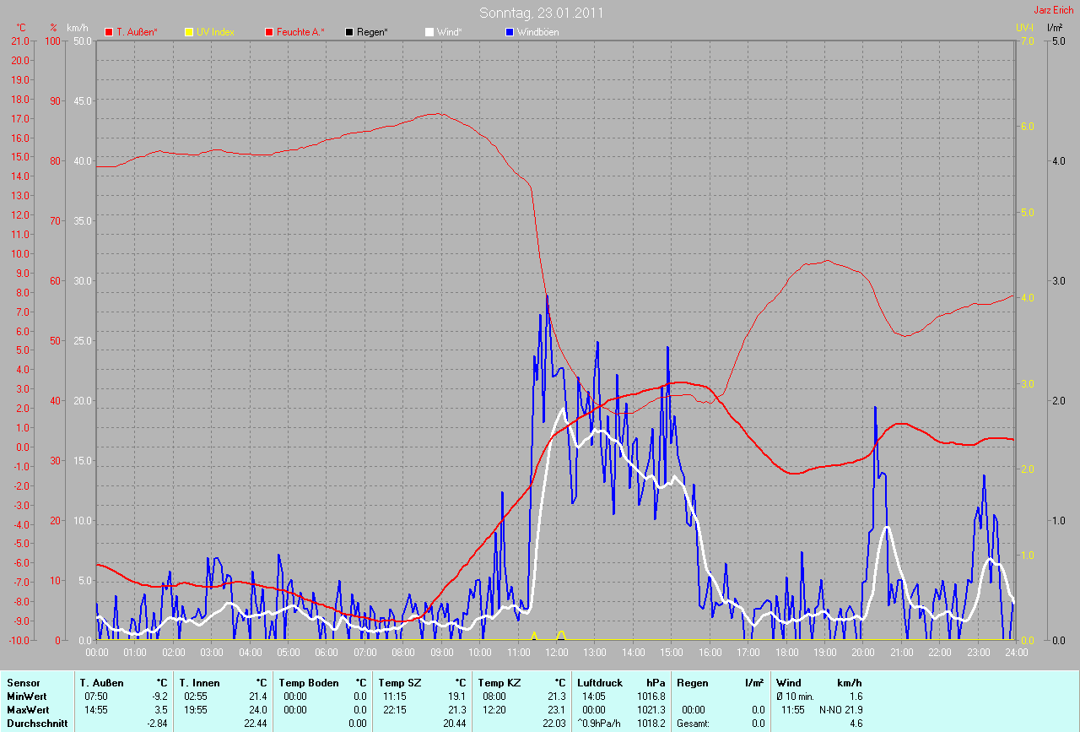This screenshot has width=1080, height=732.
Task: Click the Temp Boden column header
Action: 308,682
